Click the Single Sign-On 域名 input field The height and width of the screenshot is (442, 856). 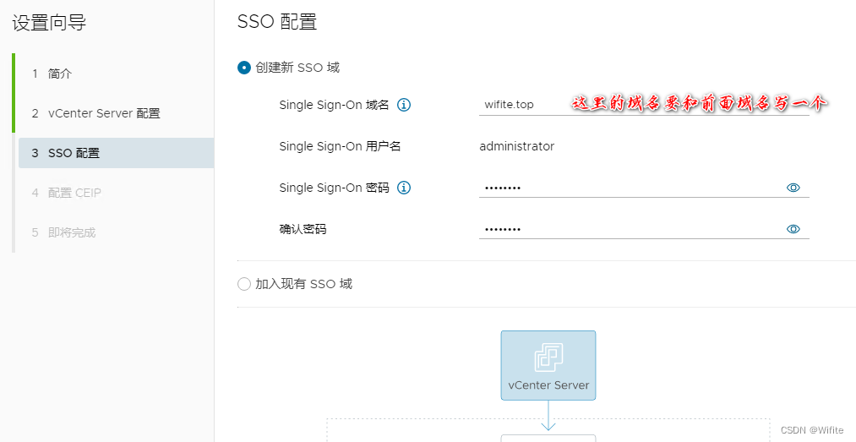pyautogui.click(x=644, y=105)
